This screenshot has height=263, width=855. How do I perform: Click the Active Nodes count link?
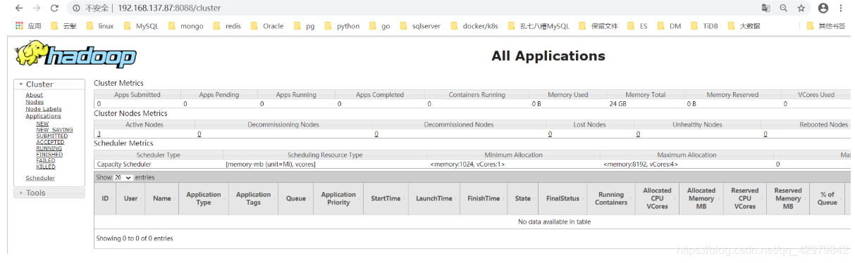tap(99, 134)
